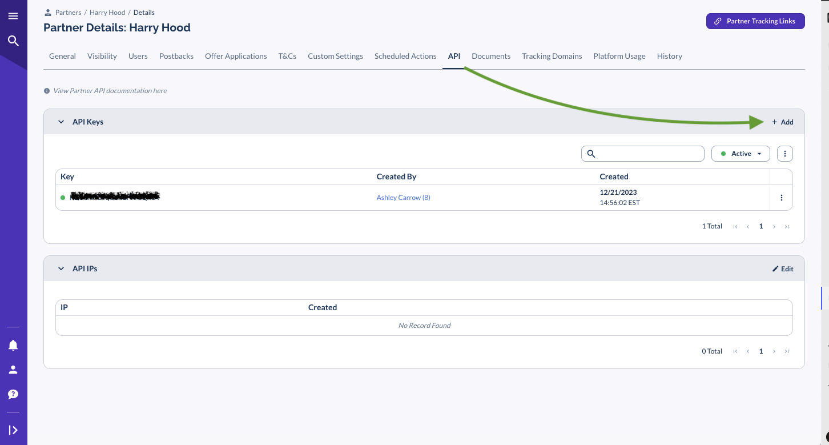Go to last page in API Keys pagination
The height and width of the screenshot is (445, 829).
pos(787,227)
